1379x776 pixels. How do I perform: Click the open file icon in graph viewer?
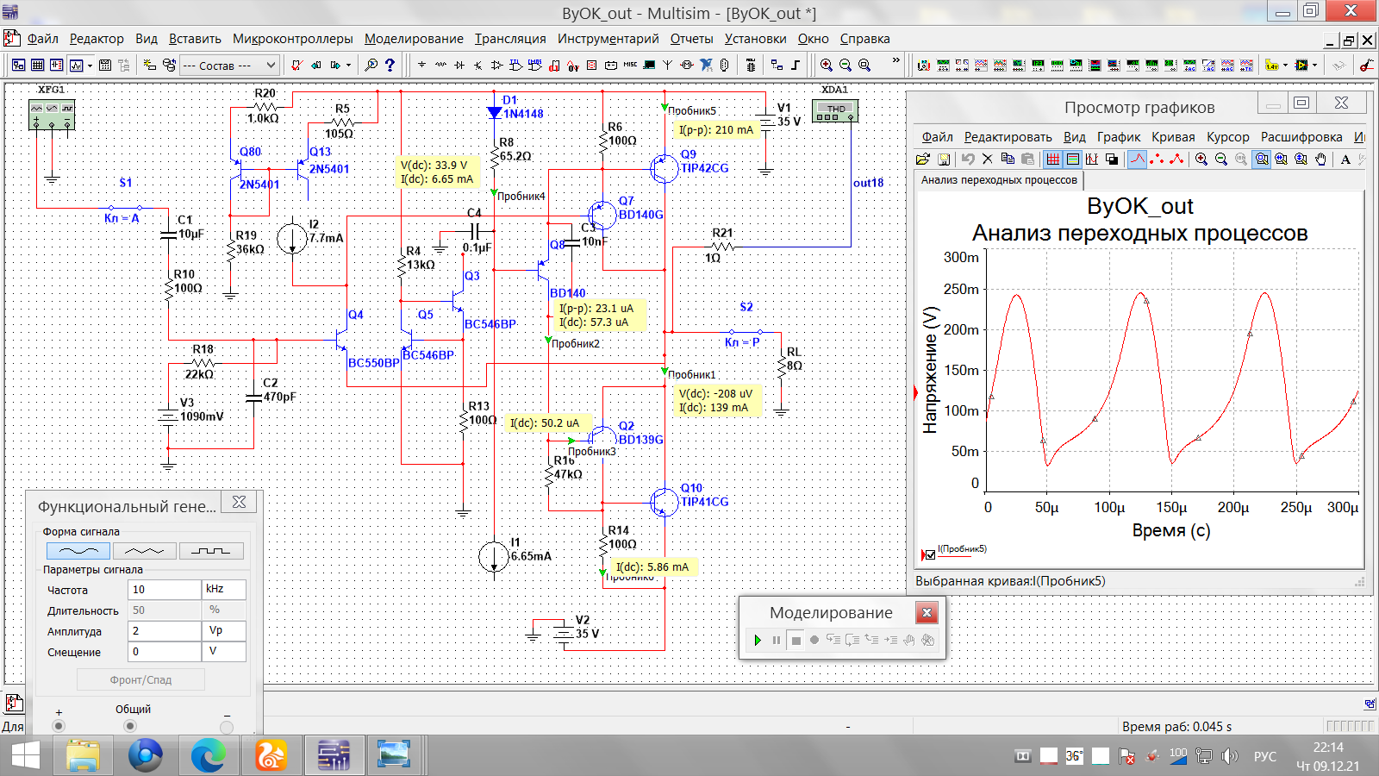click(922, 159)
